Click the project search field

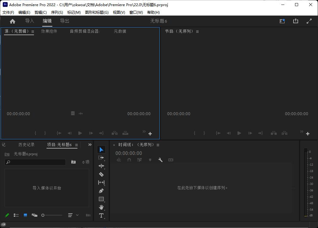[x=35, y=162]
